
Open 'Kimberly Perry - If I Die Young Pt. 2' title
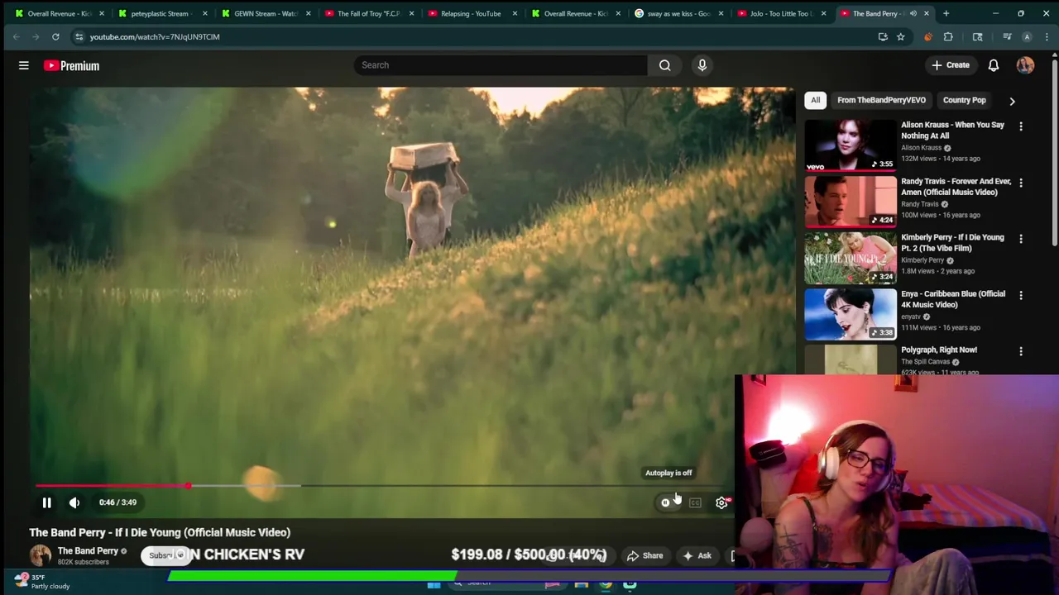pyautogui.click(x=952, y=242)
